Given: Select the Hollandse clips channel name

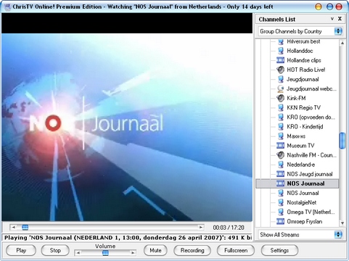Looking at the screenshot, I should 304,60.
